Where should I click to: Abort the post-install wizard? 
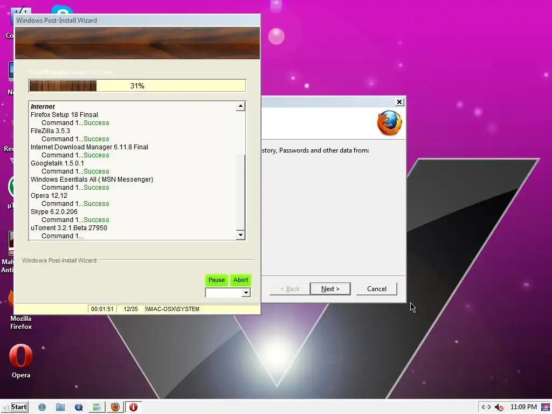(241, 280)
